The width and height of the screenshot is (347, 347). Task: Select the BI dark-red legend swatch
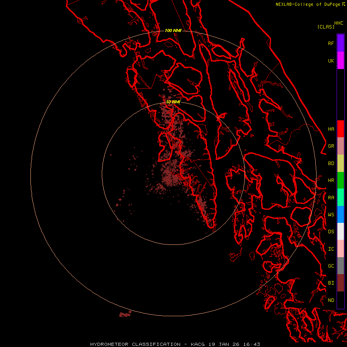pos(340,283)
